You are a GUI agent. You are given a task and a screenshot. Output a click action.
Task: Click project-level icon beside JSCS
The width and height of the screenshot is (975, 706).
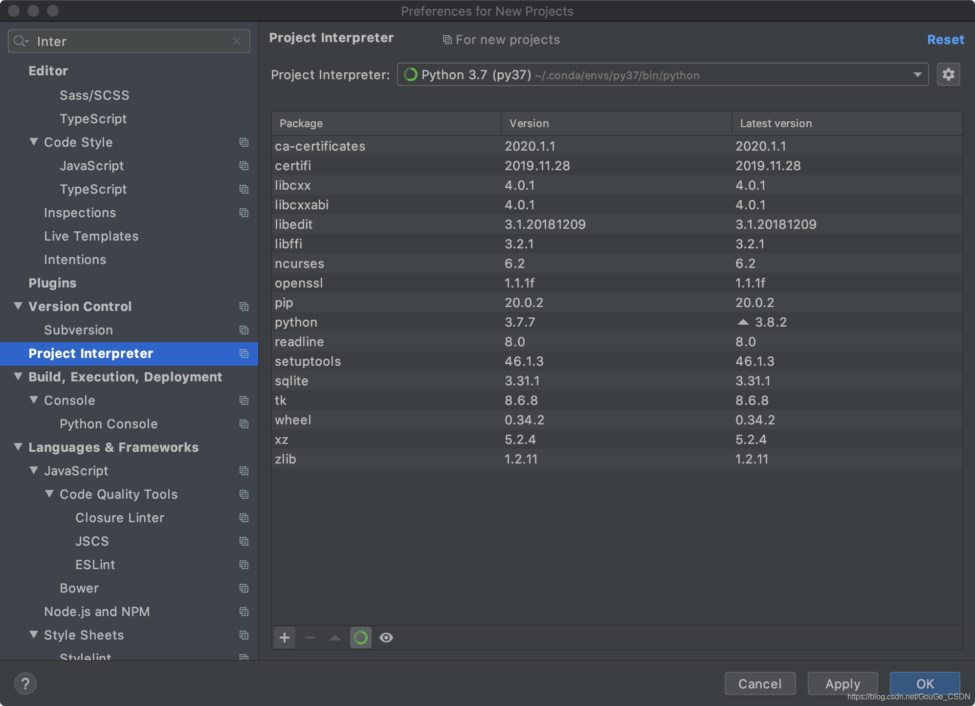pos(244,541)
